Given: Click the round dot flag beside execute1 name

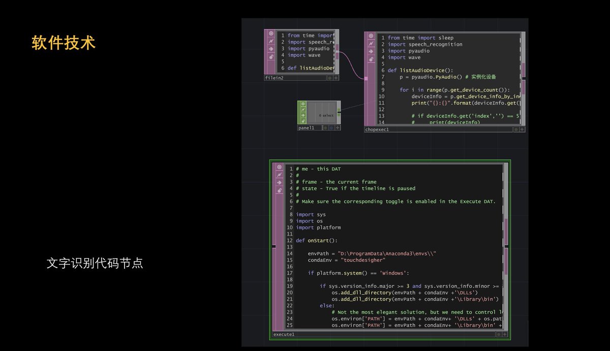Looking at the screenshot, I should (x=498, y=334).
